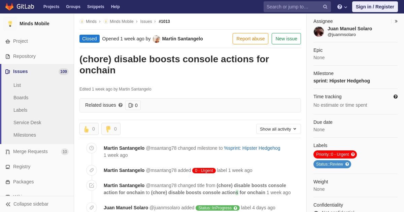
Task: Open Help in top navigation
Action: [115, 7]
